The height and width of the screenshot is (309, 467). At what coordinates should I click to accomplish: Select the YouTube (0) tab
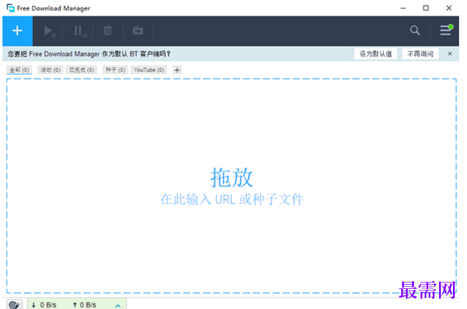[x=149, y=70]
